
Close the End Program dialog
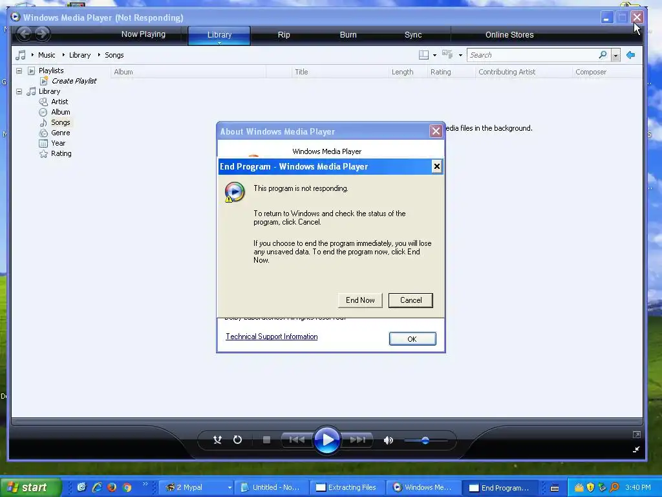pyautogui.click(x=436, y=166)
